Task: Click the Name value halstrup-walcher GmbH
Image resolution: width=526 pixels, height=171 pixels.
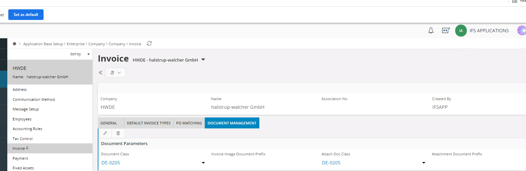Action: point(238,107)
